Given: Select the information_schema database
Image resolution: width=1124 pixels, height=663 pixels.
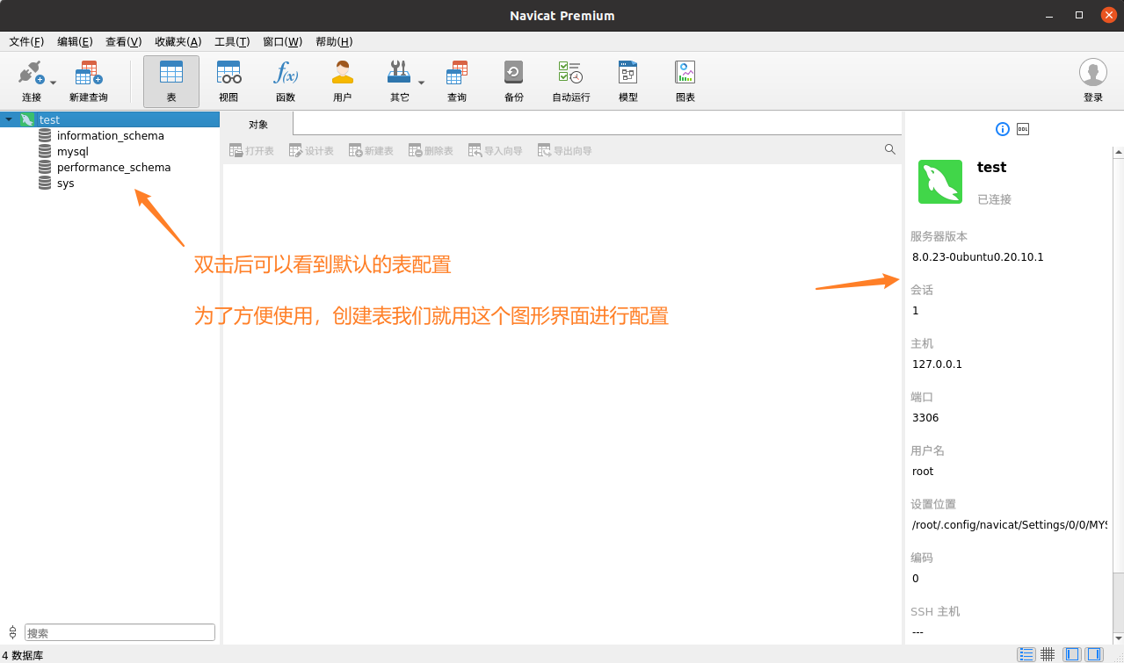Looking at the screenshot, I should point(111,135).
